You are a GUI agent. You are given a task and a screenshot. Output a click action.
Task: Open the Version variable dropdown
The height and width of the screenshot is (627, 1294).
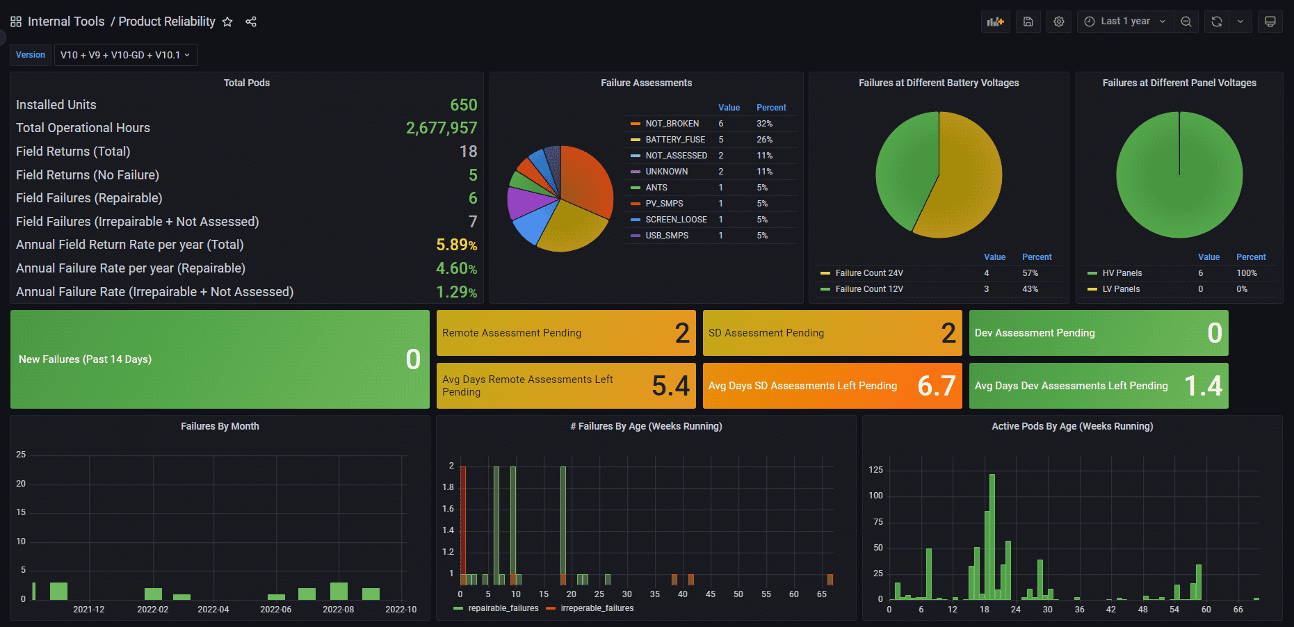tap(125, 55)
